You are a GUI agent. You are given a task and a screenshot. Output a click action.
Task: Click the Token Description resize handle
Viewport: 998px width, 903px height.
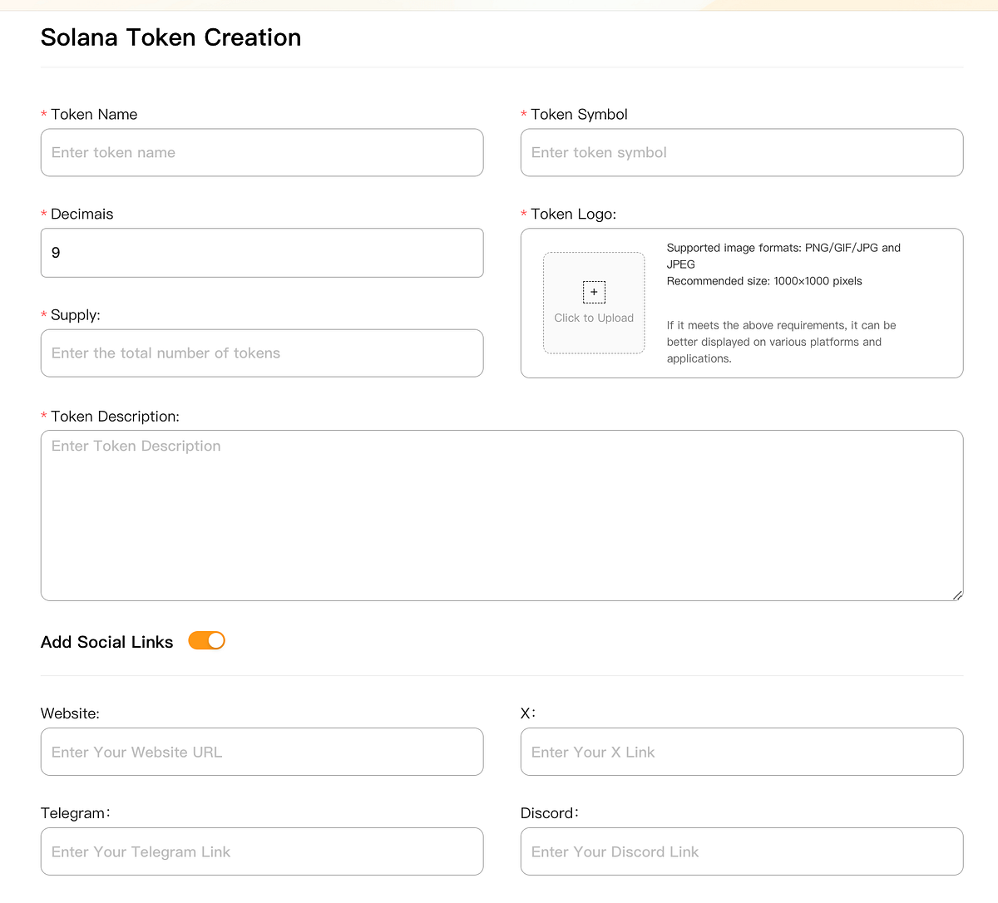956,595
